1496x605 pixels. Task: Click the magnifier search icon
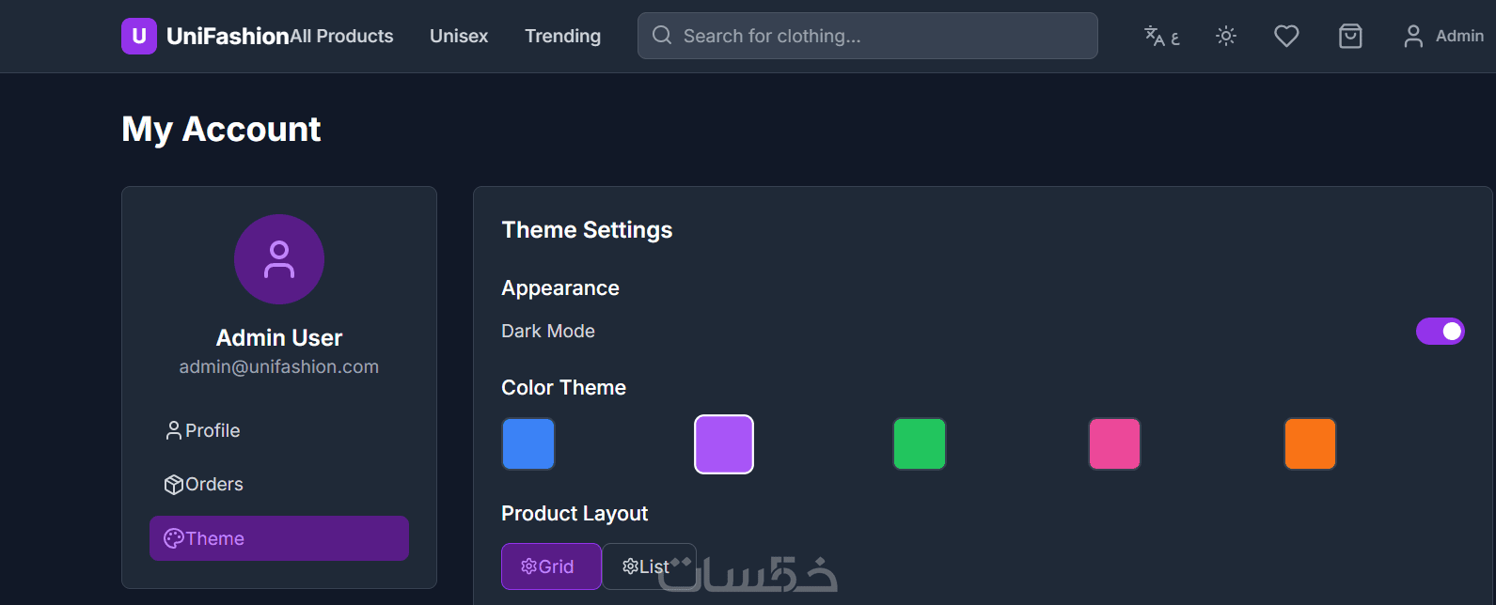(662, 36)
